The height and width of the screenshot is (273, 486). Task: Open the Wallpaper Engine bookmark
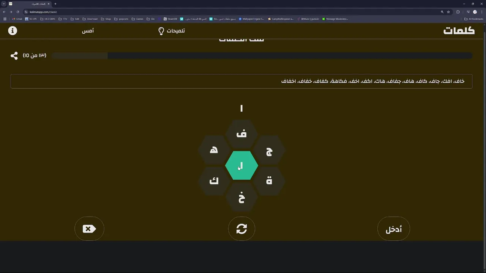tap(251, 19)
